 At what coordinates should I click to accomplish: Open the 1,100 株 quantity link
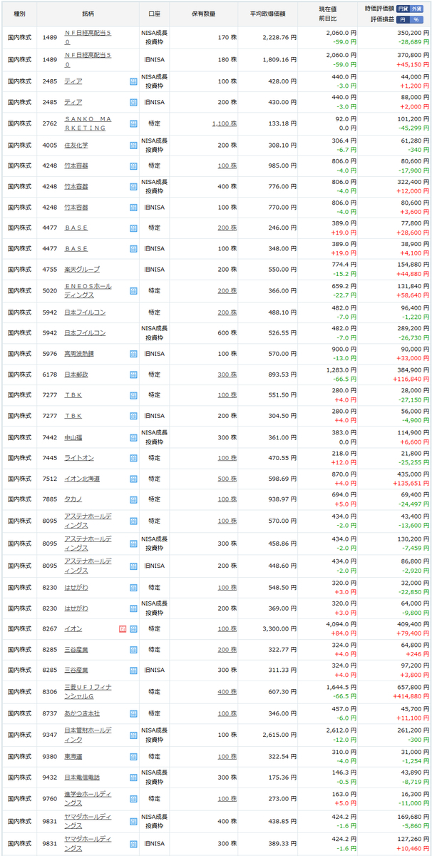click(225, 124)
